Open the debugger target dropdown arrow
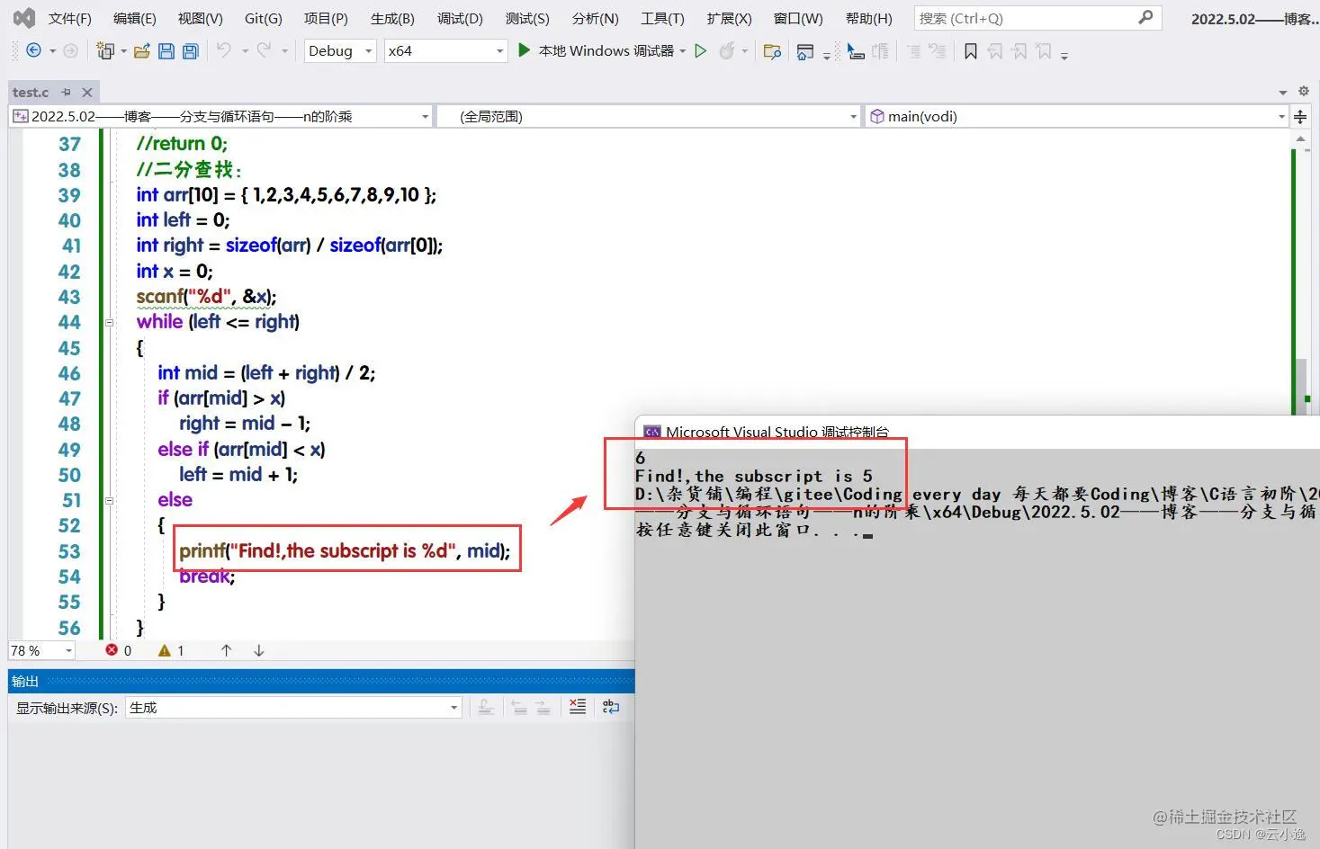Viewport: 1320px width, 849px height. tap(683, 51)
